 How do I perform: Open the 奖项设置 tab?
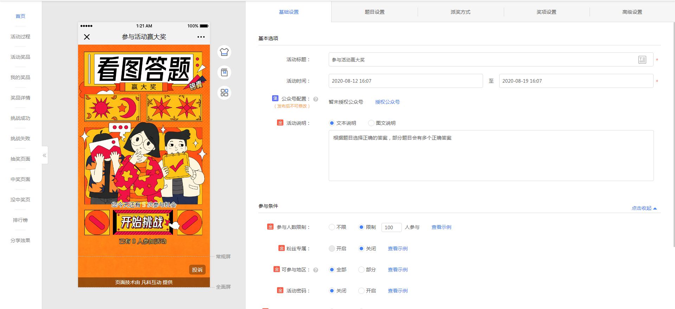pyautogui.click(x=546, y=12)
